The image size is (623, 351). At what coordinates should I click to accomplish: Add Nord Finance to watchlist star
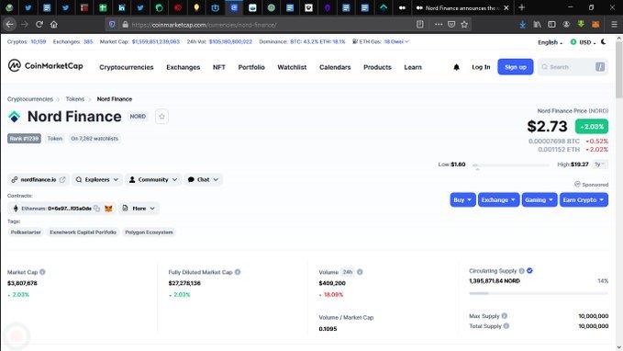click(161, 117)
